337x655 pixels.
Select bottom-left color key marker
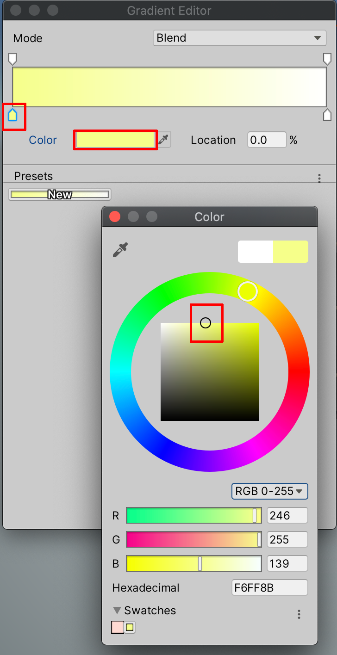12,115
